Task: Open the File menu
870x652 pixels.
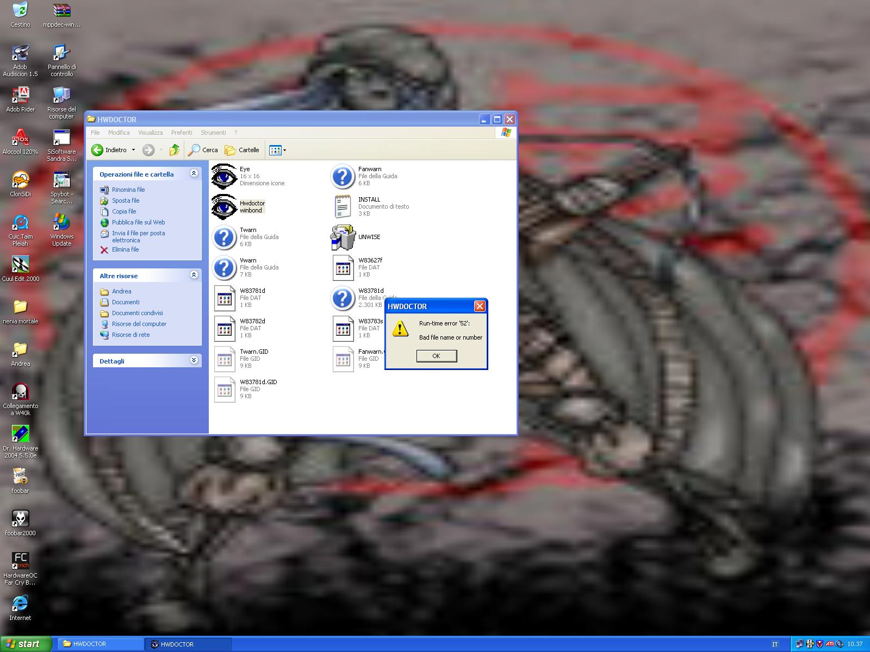Action: (95, 133)
